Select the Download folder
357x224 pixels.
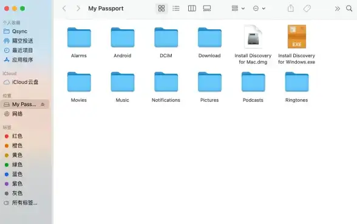tap(209, 38)
